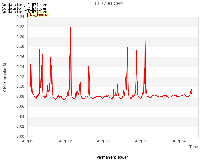Click the 0.16 y-axis tick label
Screen dimensions: 219x164
(21, 57)
